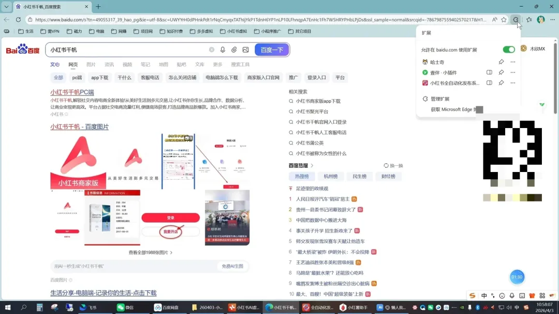The height and width of the screenshot is (314, 559).
Task: Select the 客服电话 filter chip
Action: tap(150, 77)
